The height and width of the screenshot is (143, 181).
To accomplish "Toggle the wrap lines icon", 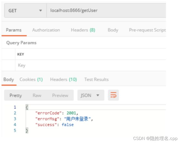I will pyautogui.click(x=113, y=95).
